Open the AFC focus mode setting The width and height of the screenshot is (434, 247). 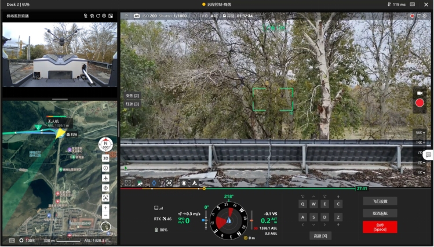[214, 16]
